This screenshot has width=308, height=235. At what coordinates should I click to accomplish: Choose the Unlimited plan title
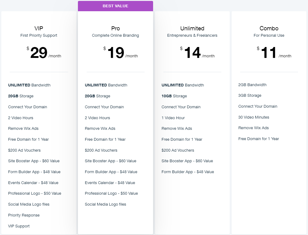192,29
